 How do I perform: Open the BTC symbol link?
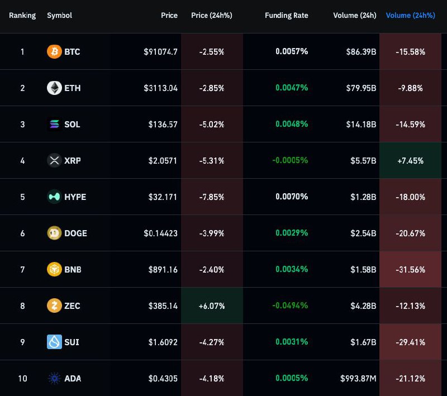[72, 52]
